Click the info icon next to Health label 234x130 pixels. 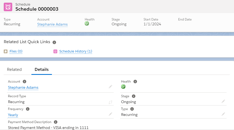pyautogui.click(x=135, y=82)
